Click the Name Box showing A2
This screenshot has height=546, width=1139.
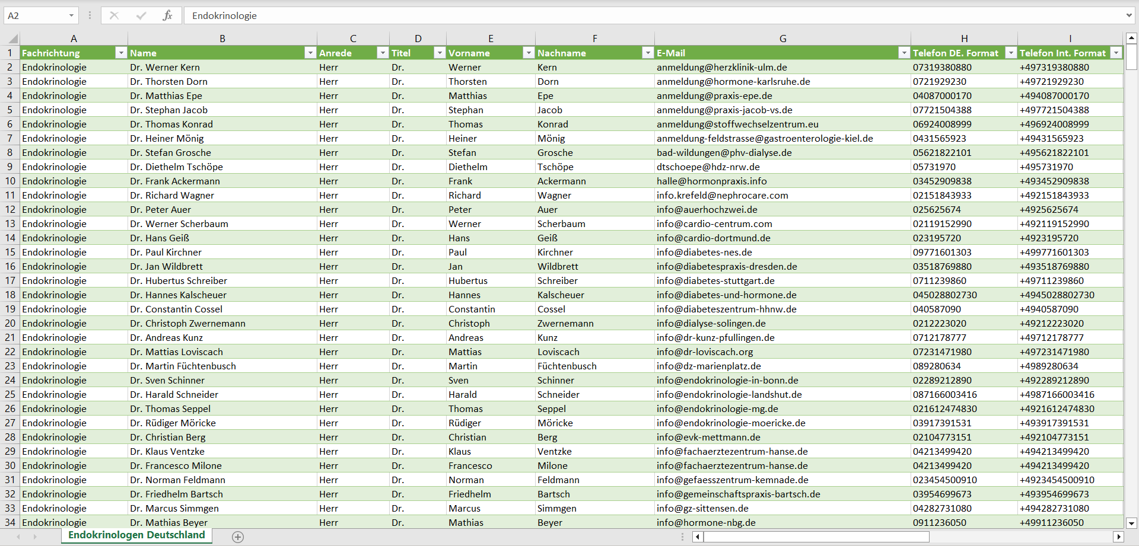[36, 15]
